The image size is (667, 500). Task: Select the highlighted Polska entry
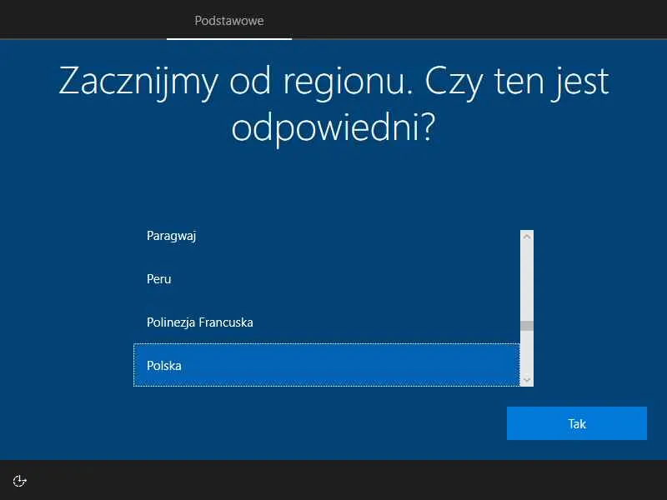click(x=327, y=366)
